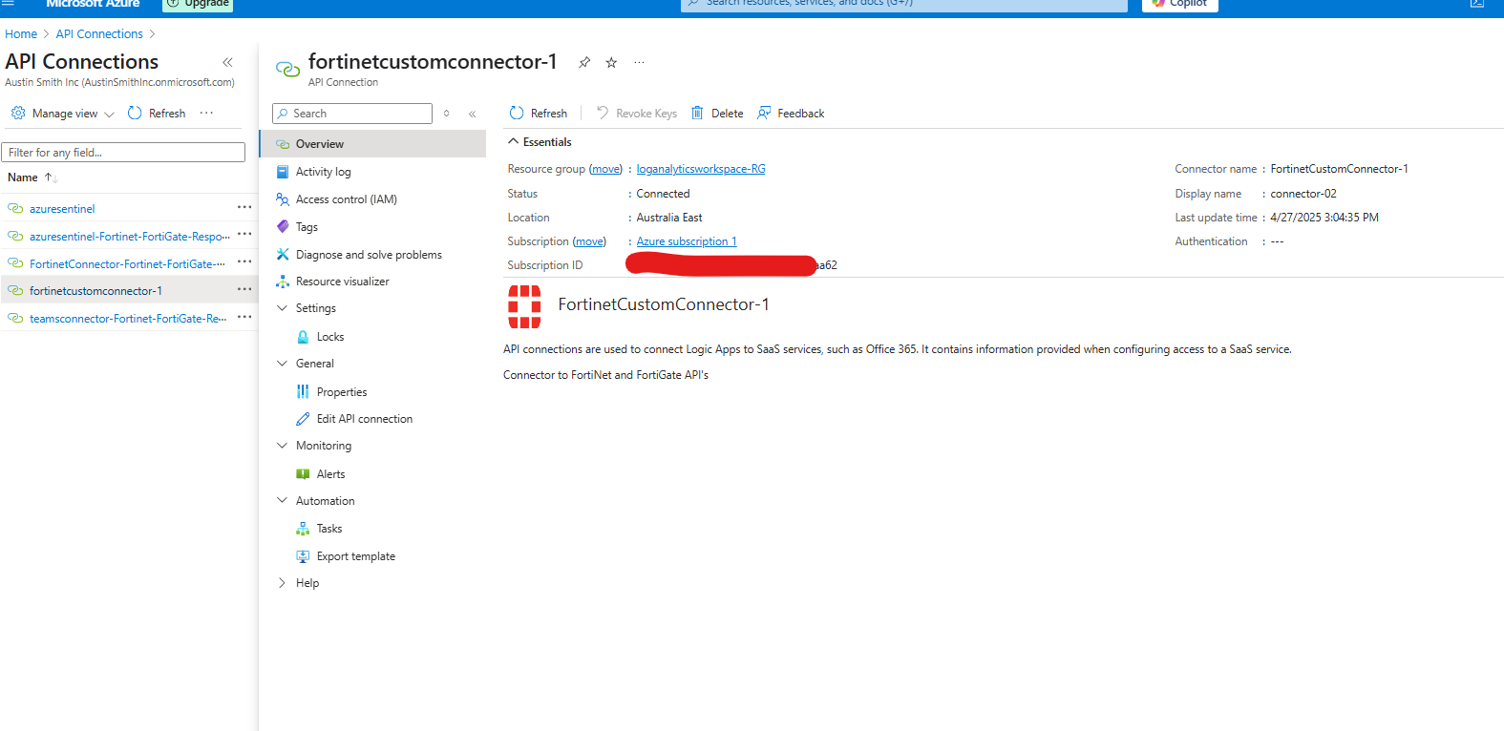
Task: Click the resource menu Search box
Action: 352,114
